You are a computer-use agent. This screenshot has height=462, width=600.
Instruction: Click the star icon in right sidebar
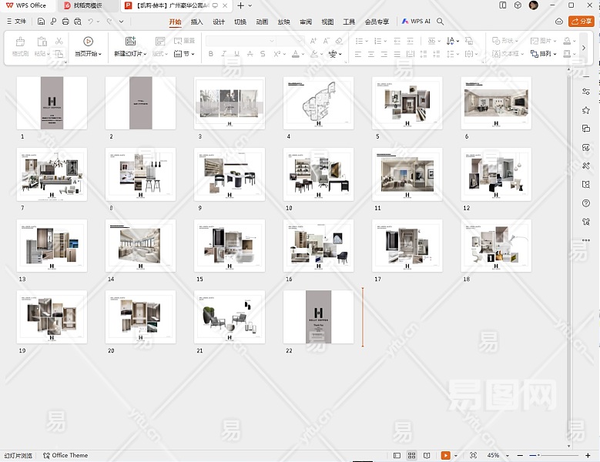586,110
